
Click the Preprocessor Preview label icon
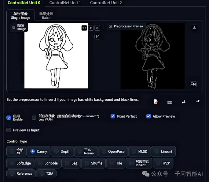tap(110, 26)
